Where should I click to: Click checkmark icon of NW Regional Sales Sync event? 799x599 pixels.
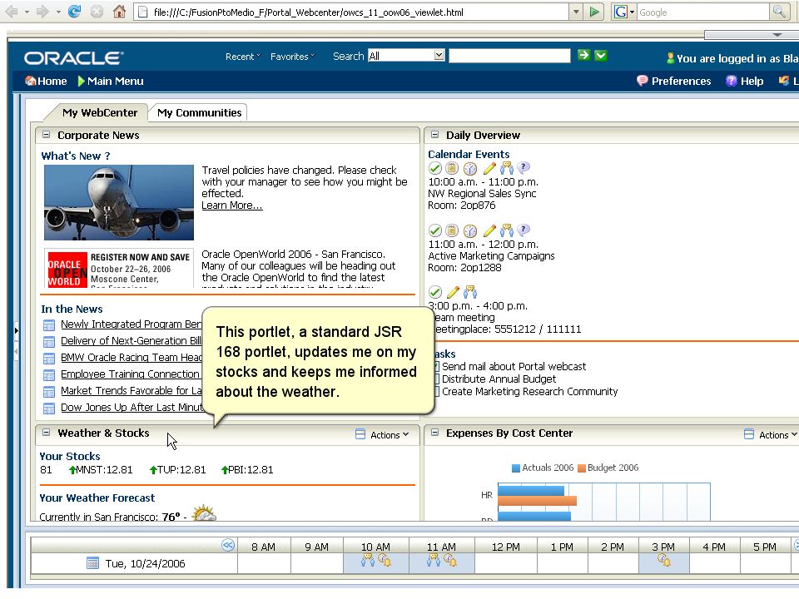[434, 168]
